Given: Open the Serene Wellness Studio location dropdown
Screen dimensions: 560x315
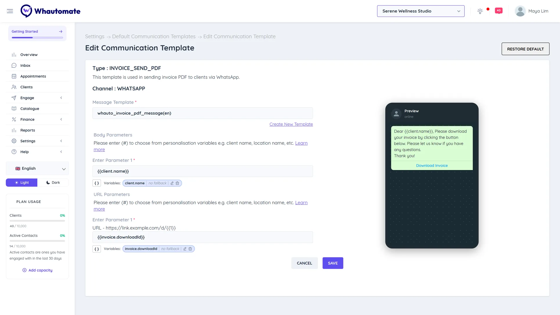Looking at the screenshot, I should point(421,11).
